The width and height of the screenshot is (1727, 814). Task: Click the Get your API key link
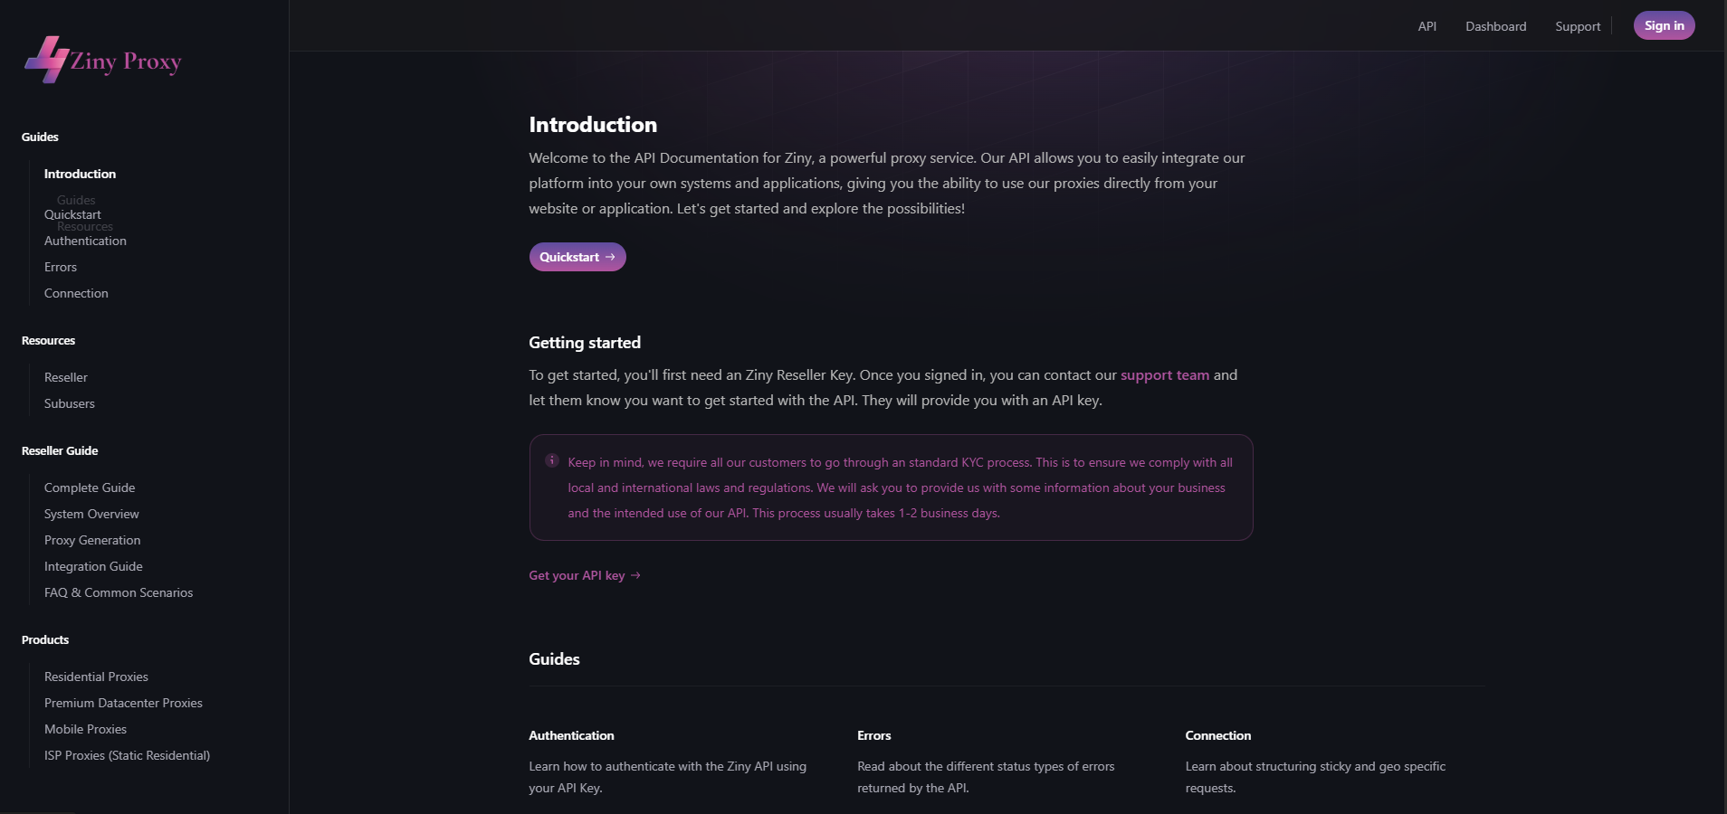[576, 575]
